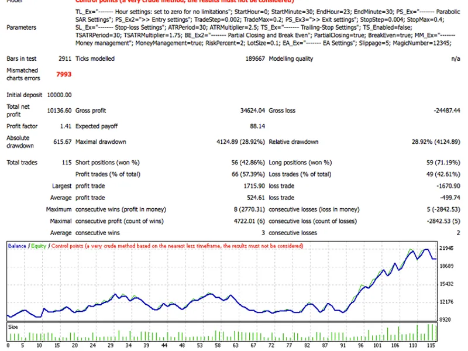Click chart axis label 12176
468x351 pixels.
coord(446,302)
